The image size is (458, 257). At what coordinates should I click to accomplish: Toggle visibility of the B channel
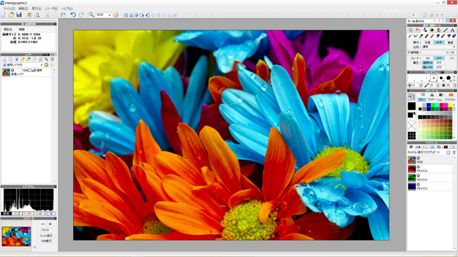(418, 185)
